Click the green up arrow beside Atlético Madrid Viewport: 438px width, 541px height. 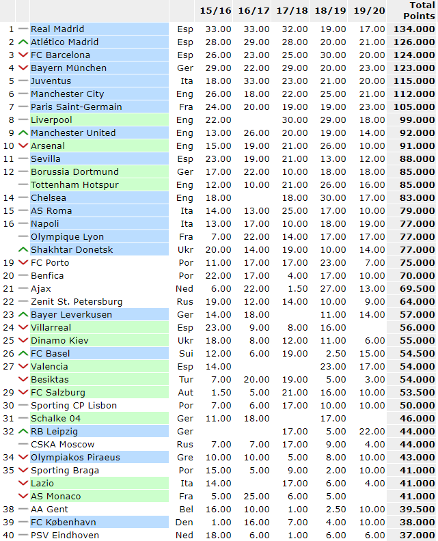tap(23, 42)
